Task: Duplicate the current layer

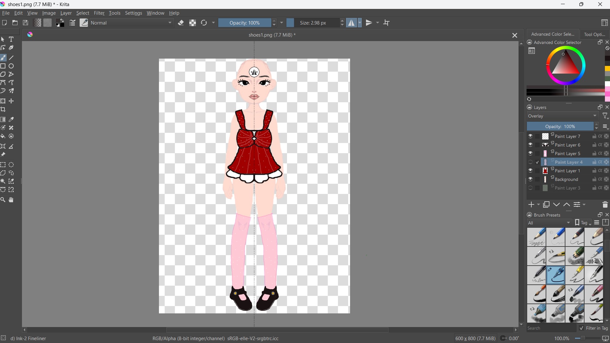Action: pos(546,204)
